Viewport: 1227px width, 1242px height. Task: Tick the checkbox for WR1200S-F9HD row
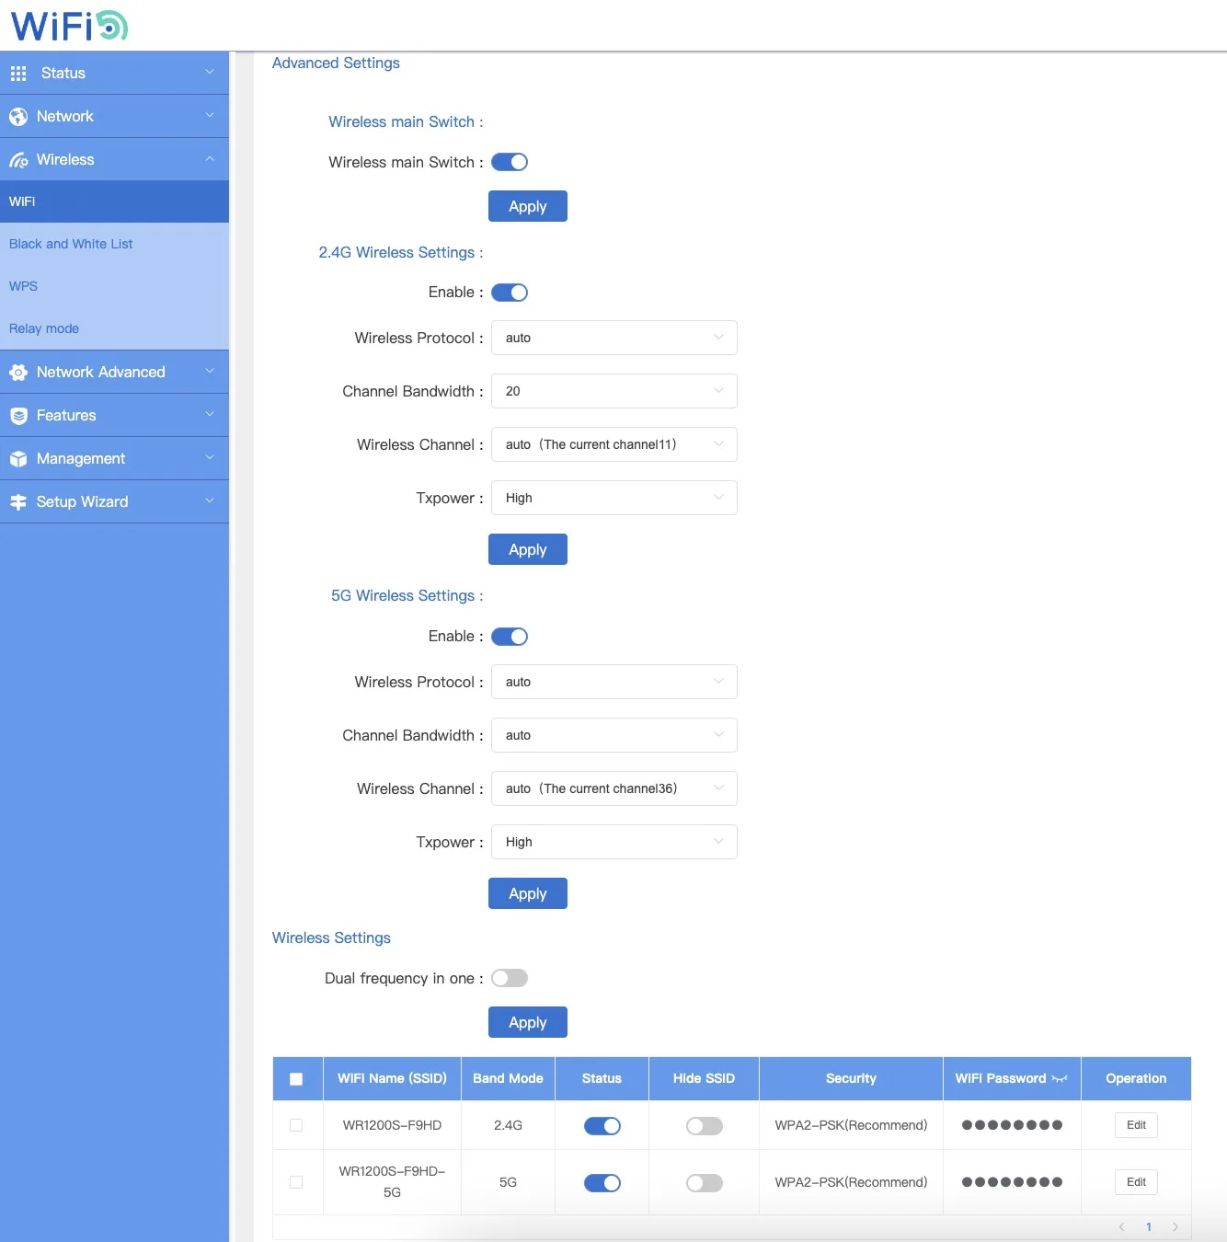[296, 1125]
